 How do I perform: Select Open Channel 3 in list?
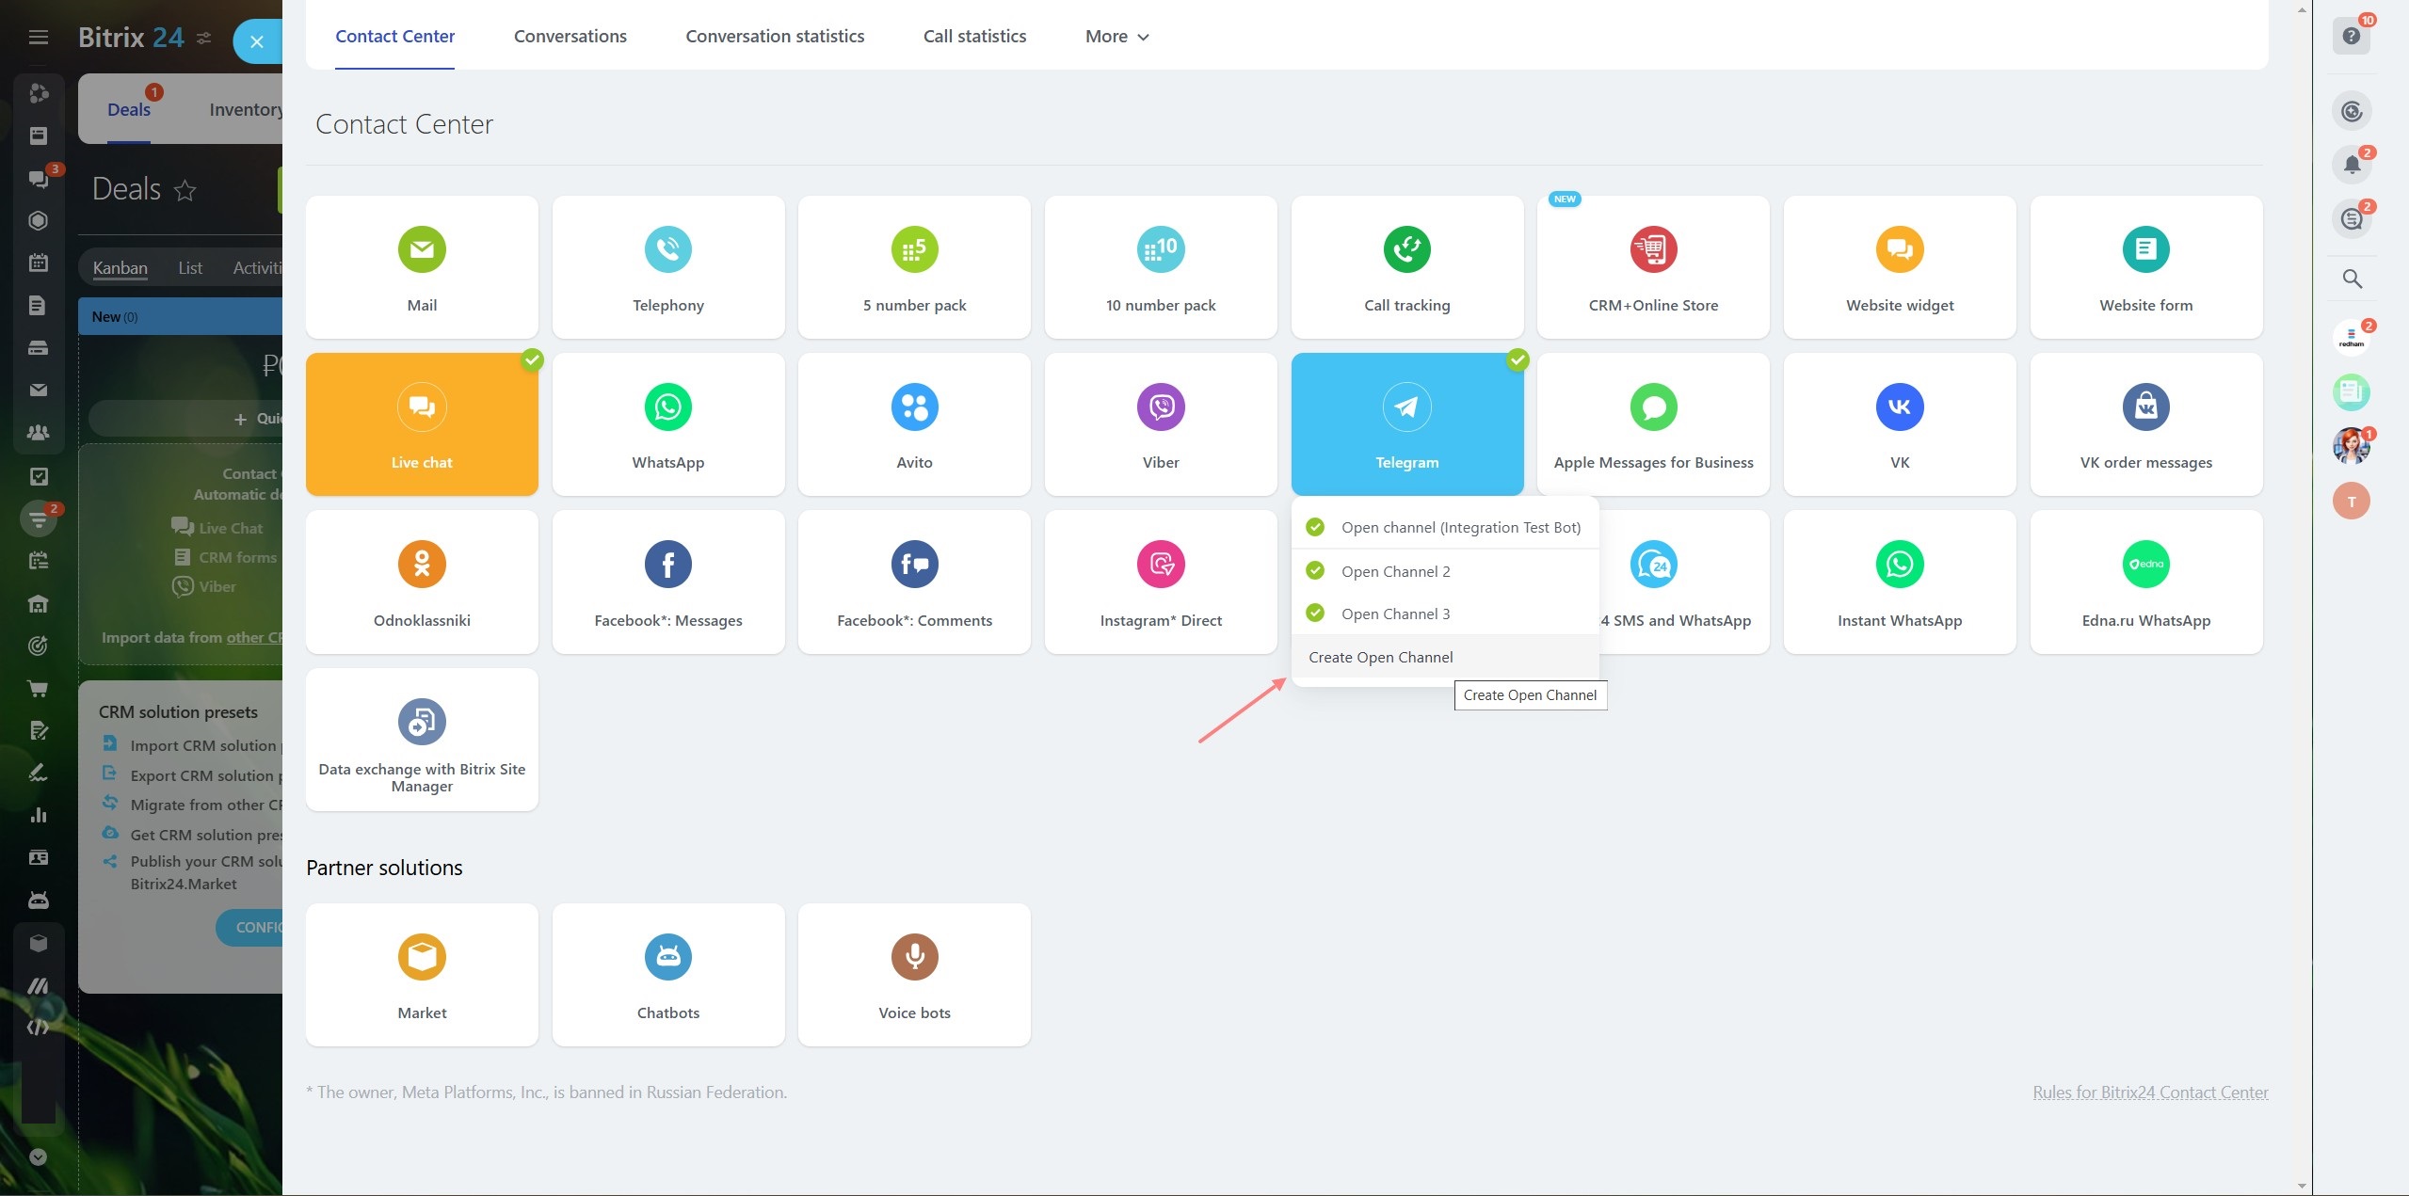tap(1395, 614)
